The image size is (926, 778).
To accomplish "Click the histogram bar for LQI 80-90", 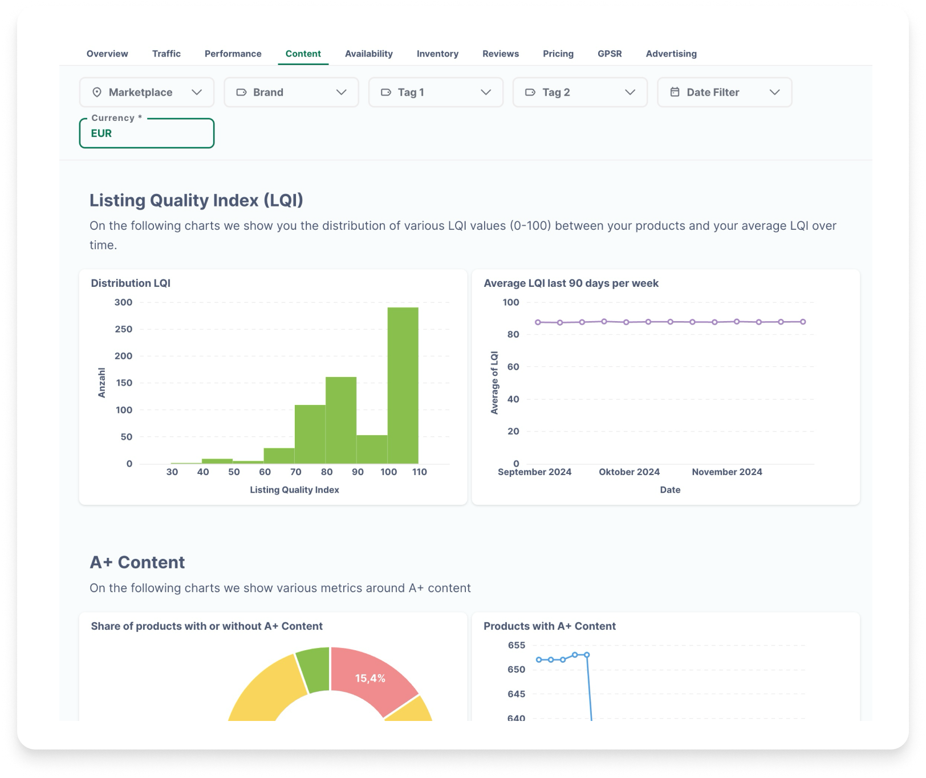I will pos(341,420).
